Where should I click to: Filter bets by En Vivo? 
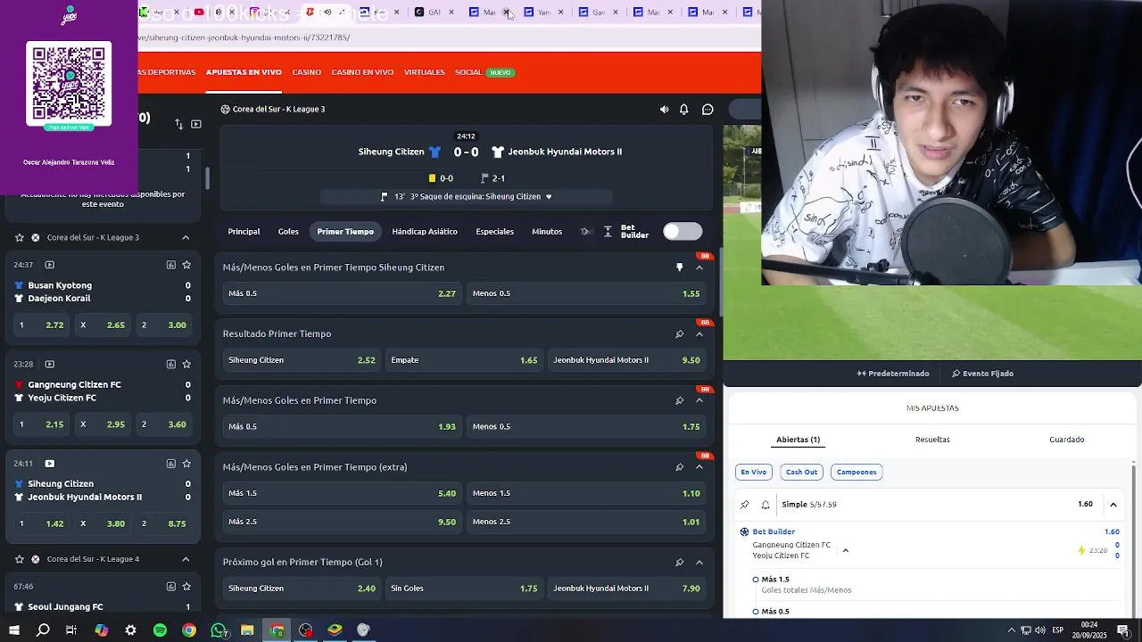coord(754,472)
